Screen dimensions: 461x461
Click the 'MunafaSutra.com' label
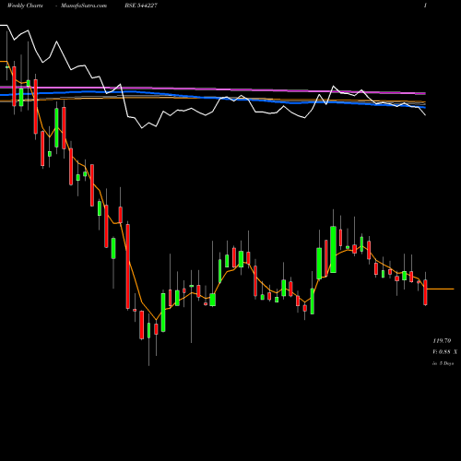(x=84, y=6)
